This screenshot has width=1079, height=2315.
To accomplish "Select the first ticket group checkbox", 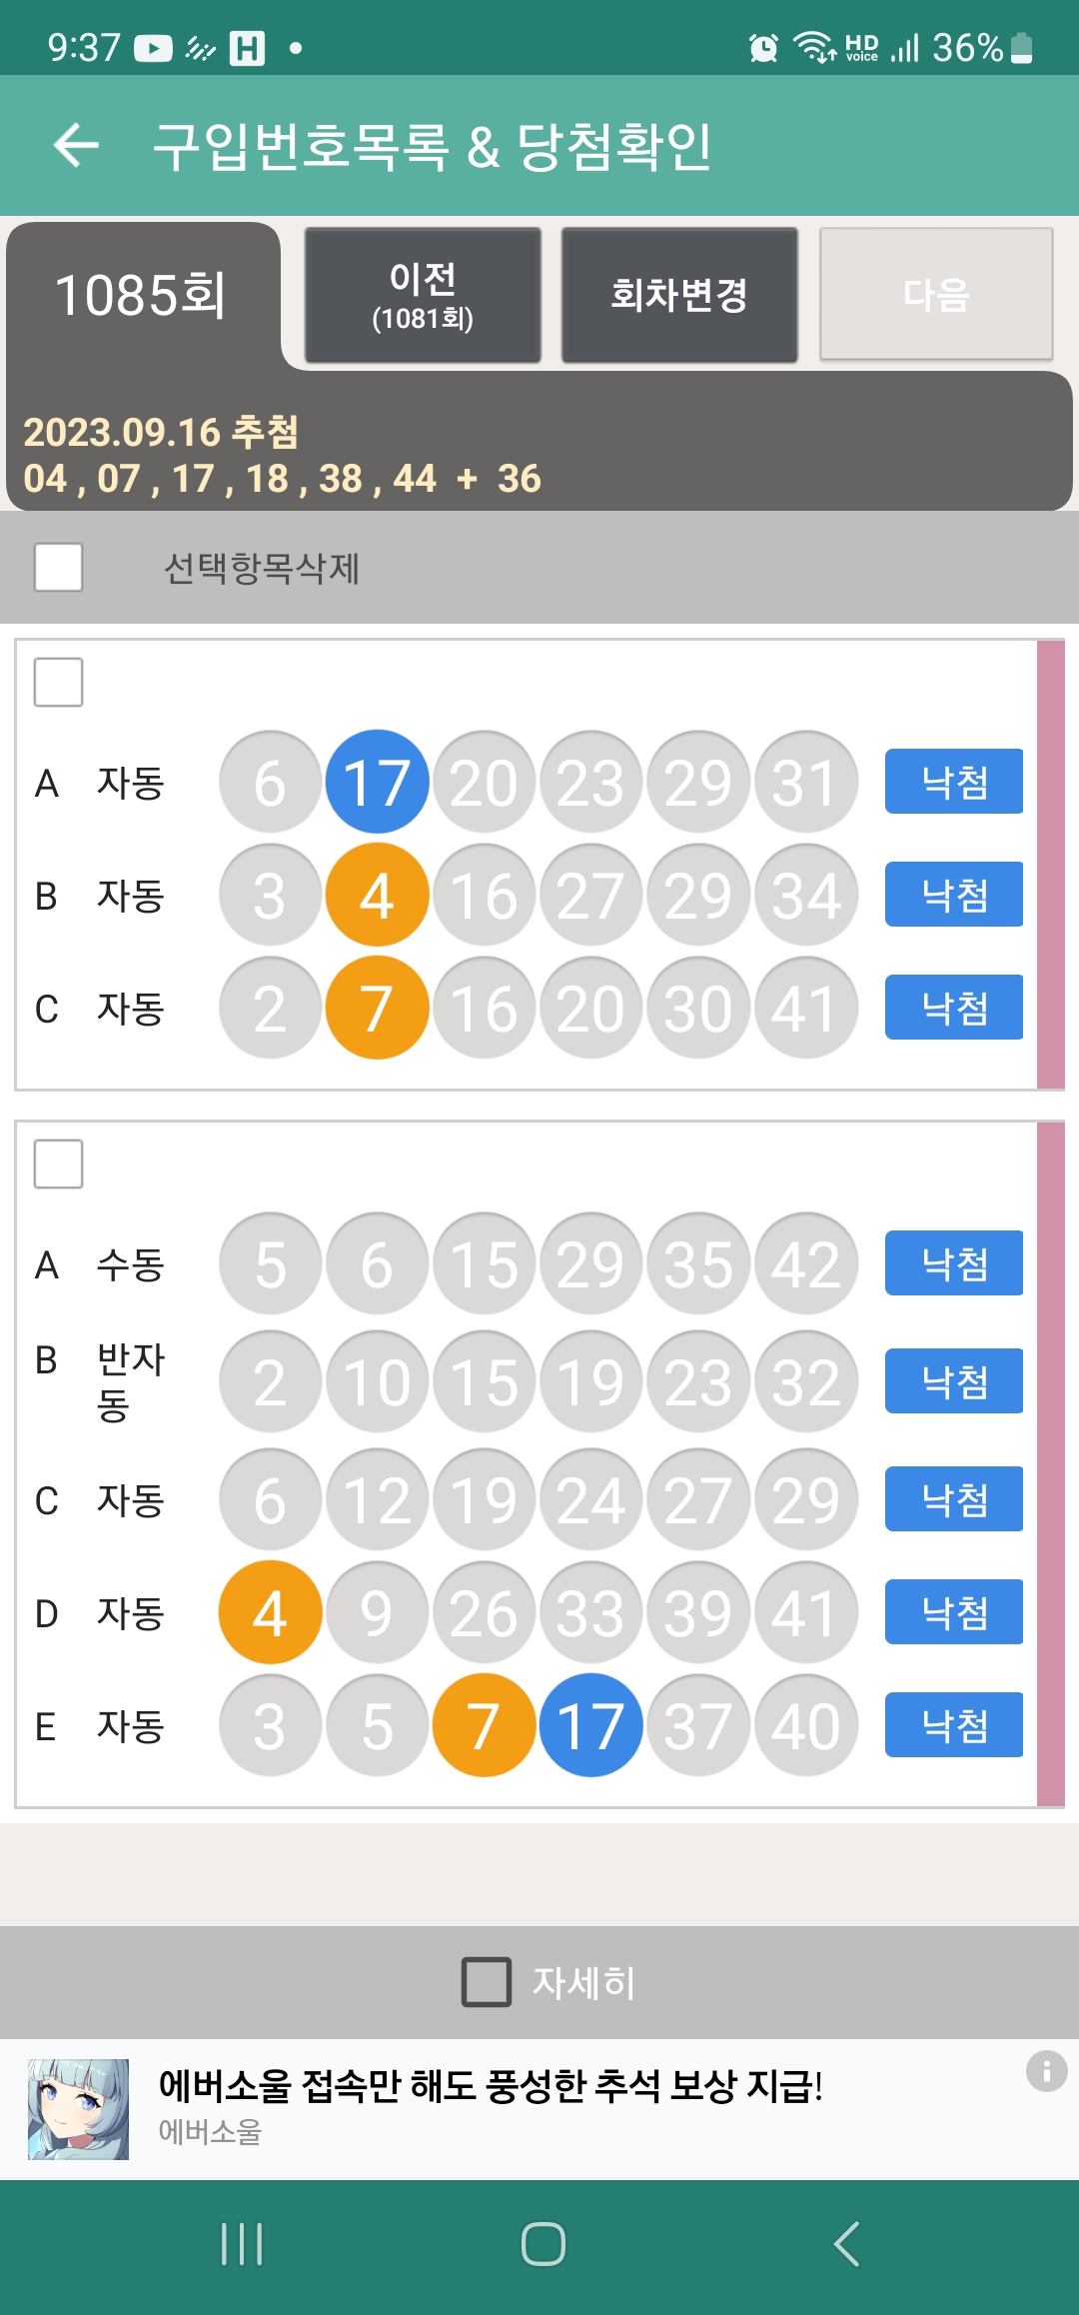I will click(x=59, y=683).
